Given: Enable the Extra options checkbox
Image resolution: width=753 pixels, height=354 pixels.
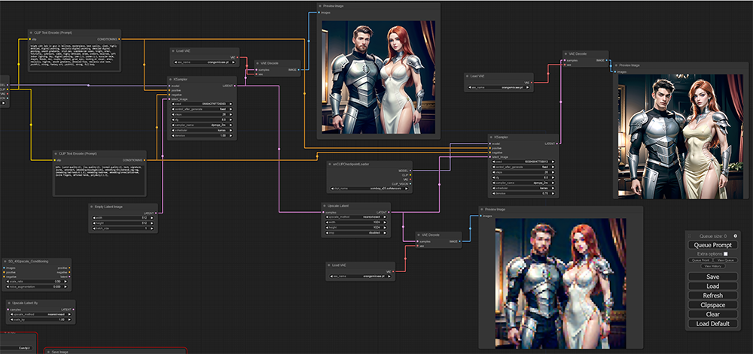Looking at the screenshot, I should pos(724,254).
